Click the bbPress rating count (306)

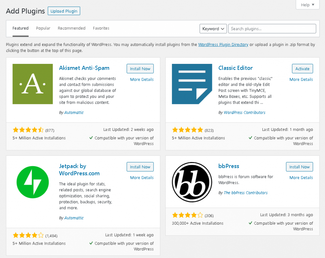(209, 216)
